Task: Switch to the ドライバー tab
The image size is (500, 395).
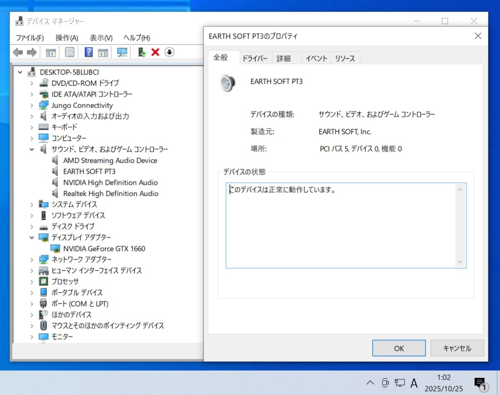Action: tap(255, 58)
